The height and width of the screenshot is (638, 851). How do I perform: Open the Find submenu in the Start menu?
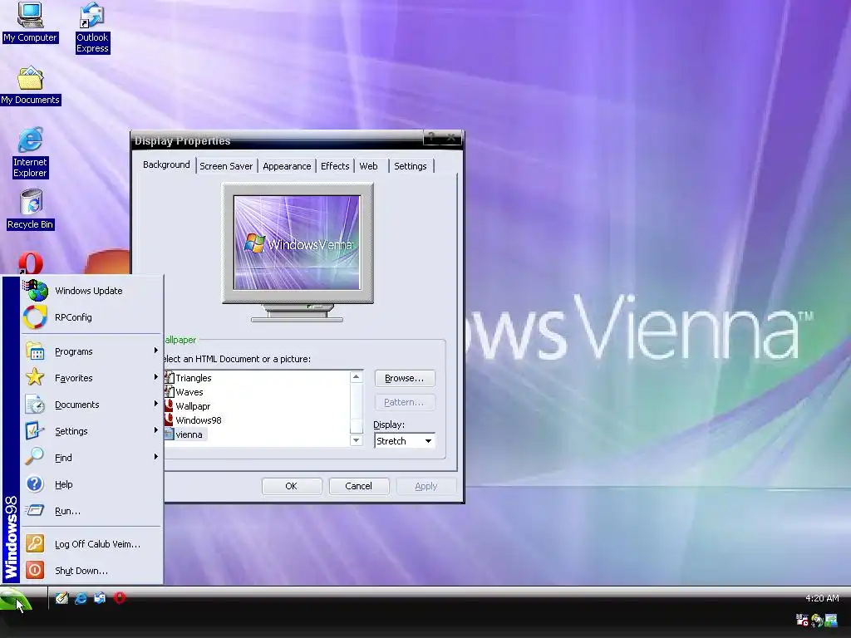click(91, 458)
